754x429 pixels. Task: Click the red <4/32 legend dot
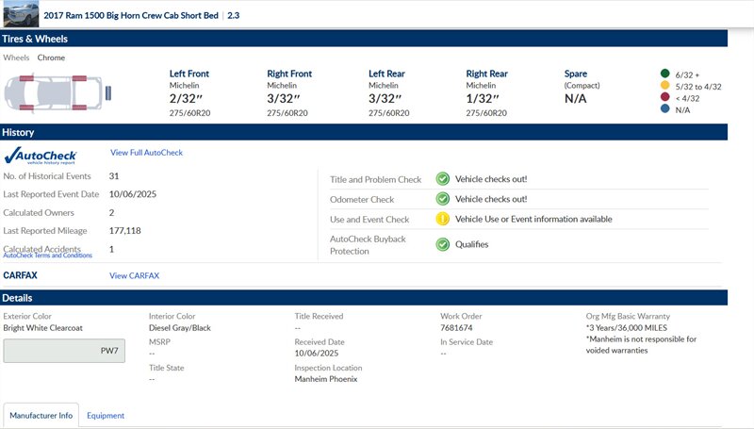click(x=666, y=98)
